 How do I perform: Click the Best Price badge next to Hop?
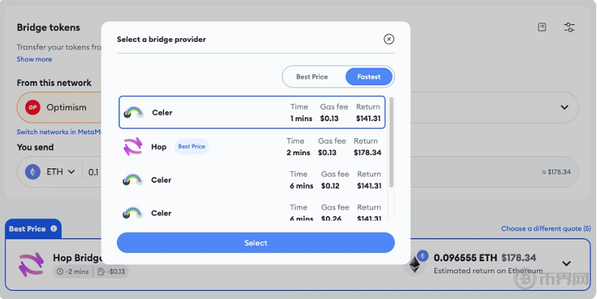(191, 146)
